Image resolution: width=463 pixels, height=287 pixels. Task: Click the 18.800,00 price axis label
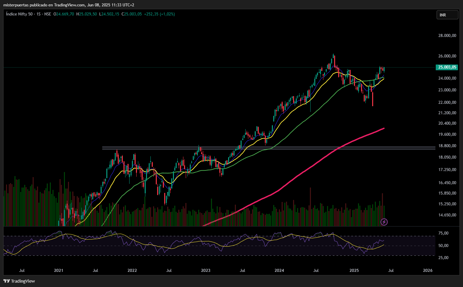448,146
